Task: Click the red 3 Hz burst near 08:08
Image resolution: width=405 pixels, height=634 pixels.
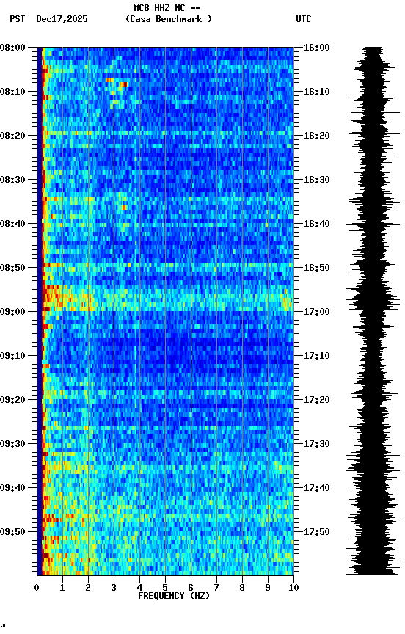Action: pyautogui.click(x=123, y=84)
